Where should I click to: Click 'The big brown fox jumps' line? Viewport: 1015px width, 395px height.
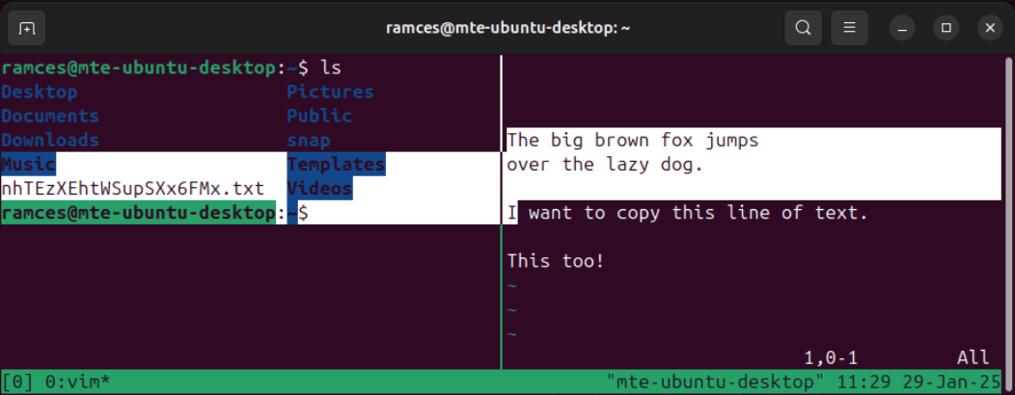click(x=632, y=141)
